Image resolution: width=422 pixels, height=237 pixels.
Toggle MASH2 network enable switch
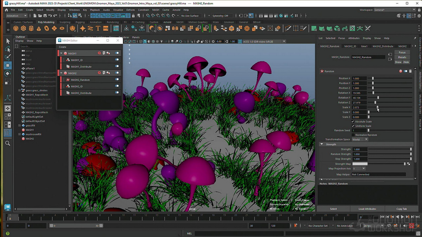click(x=117, y=73)
